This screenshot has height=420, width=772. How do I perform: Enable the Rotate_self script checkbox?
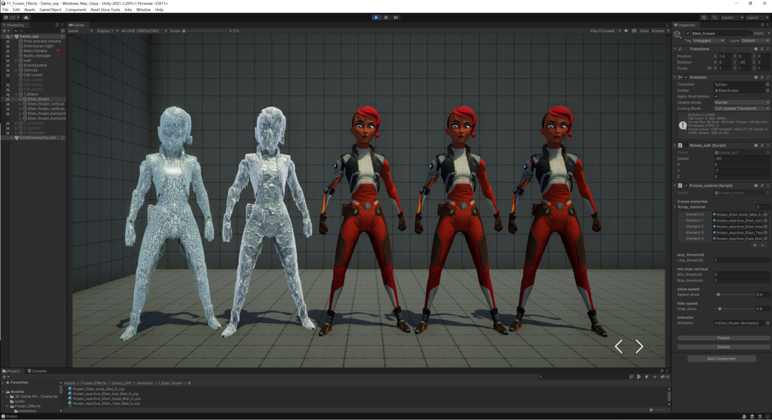[686, 145]
